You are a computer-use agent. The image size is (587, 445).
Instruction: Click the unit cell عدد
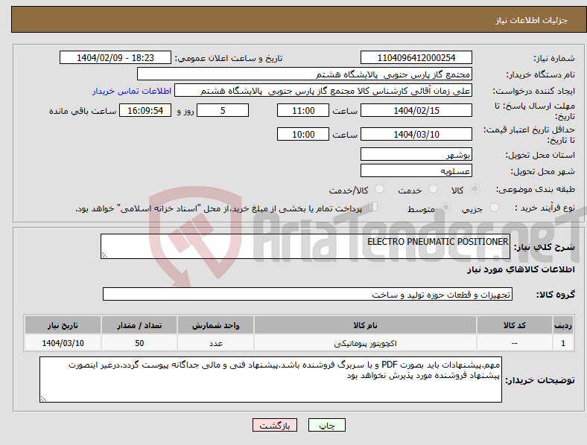pos(215,343)
